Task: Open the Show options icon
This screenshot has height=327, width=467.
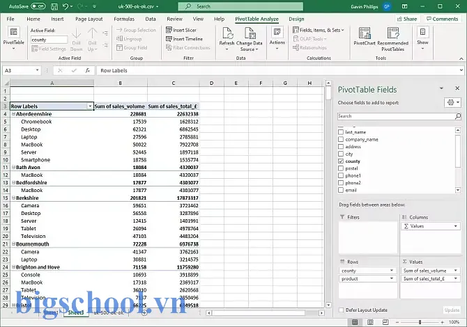Action: [422, 32]
